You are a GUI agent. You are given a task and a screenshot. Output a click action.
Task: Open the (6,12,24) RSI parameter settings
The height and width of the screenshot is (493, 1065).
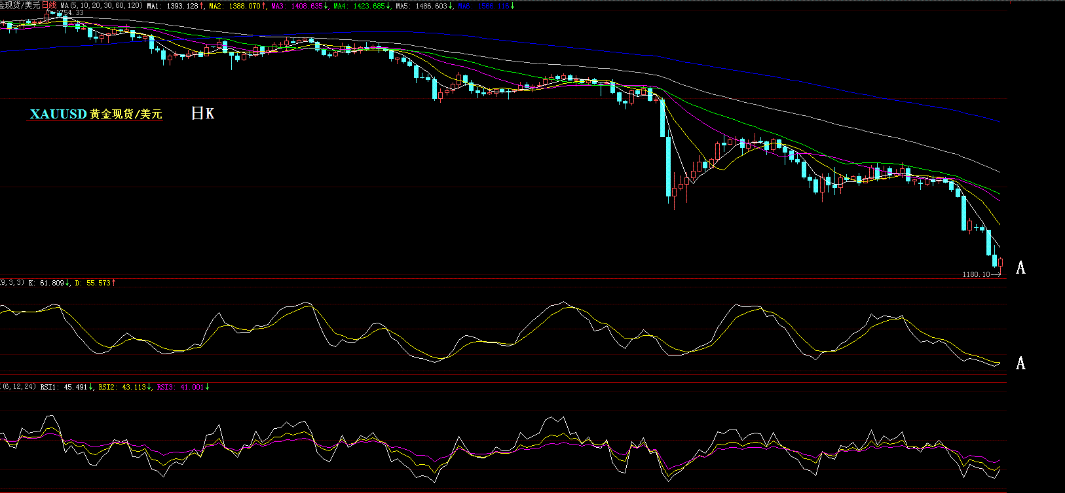click(x=18, y=387)
